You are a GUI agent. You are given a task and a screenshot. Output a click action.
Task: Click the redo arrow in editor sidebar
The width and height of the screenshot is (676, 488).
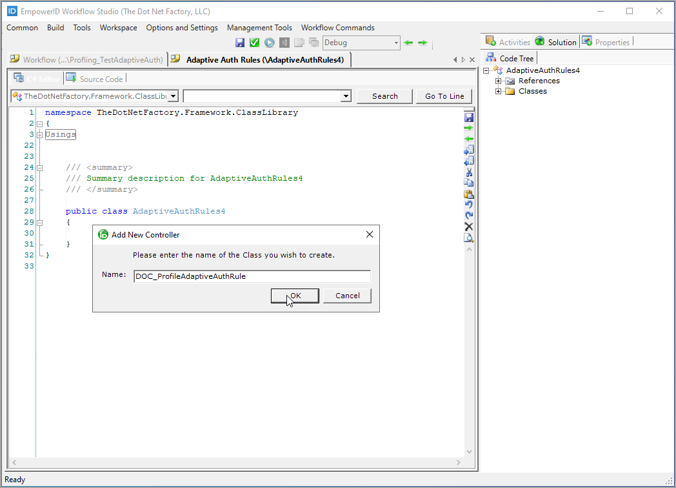[469, 216]
